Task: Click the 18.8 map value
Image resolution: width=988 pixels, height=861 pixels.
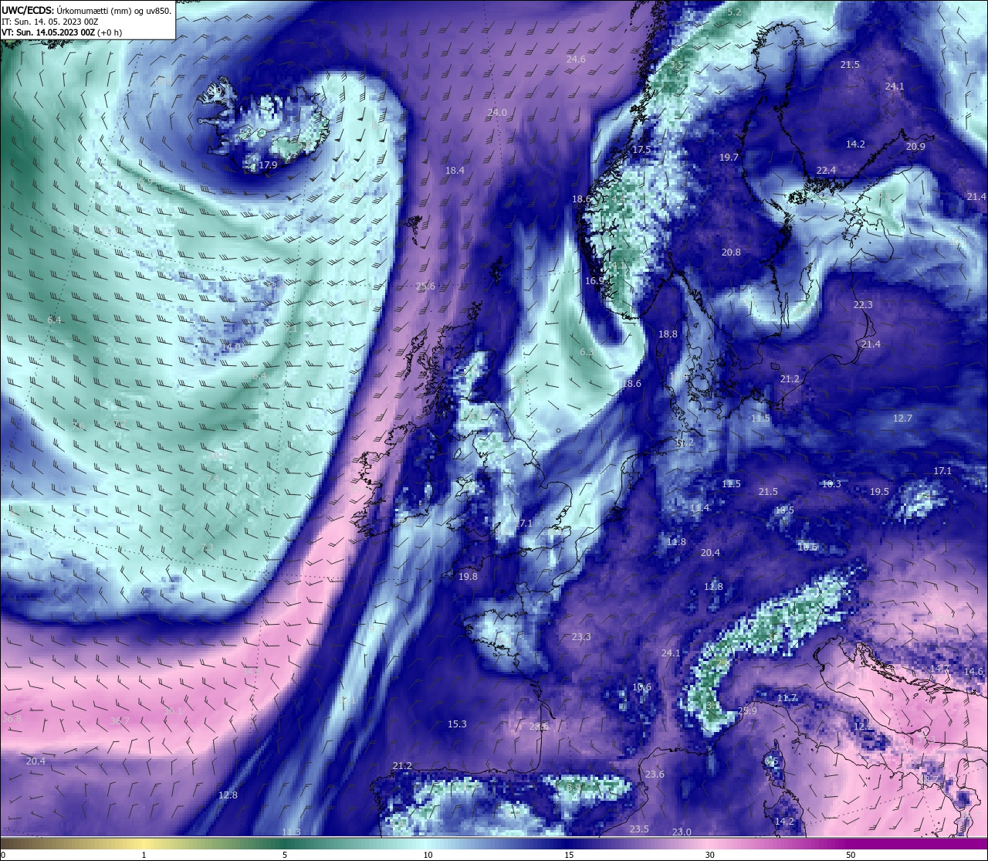Action: click(x=668, y=334)
